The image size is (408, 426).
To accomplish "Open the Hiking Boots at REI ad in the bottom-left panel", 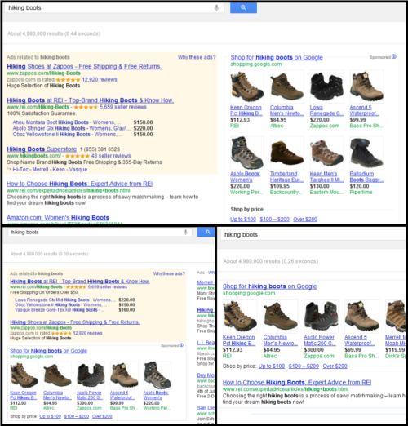I will coord(80,282).
